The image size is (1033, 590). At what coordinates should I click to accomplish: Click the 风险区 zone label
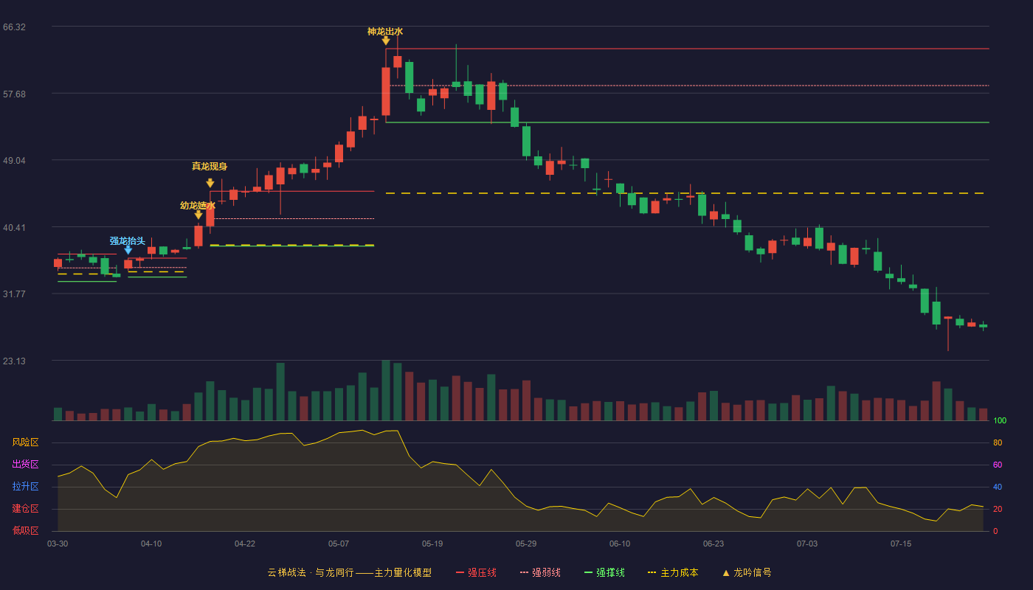tap(25, 442)
